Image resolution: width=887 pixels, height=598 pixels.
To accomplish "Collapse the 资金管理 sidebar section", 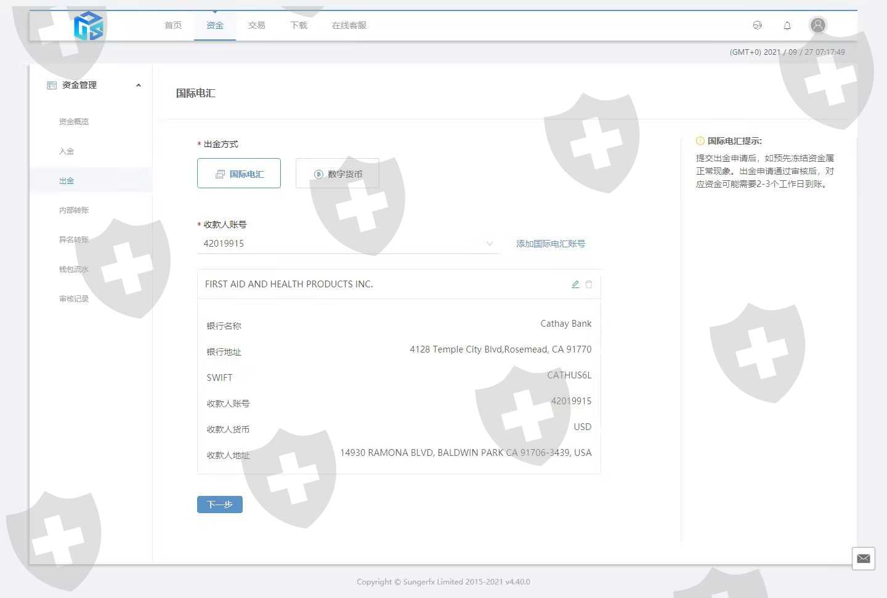I will pos(139,86).
